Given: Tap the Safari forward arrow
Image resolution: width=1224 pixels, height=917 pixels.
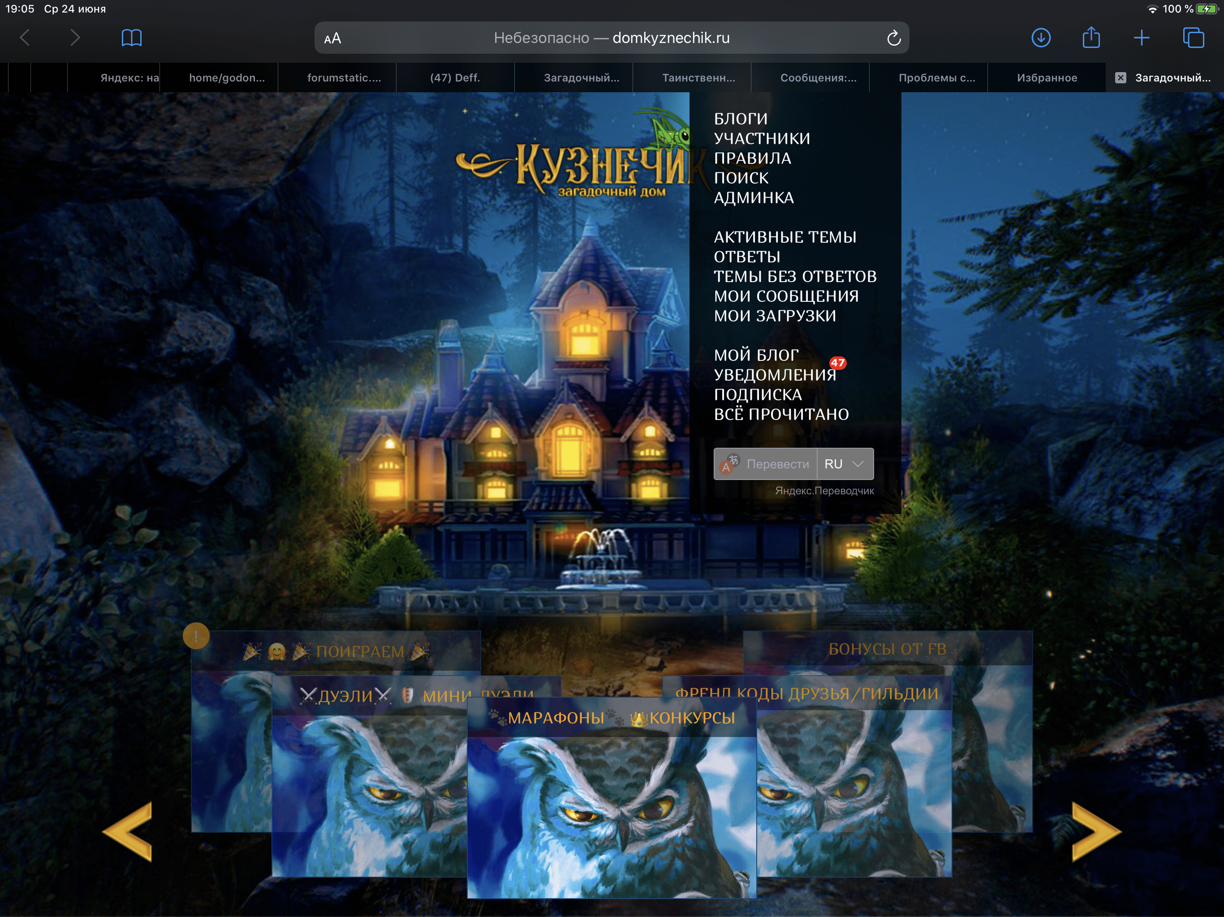Looking at the screenshot, I should coord(75,38).
